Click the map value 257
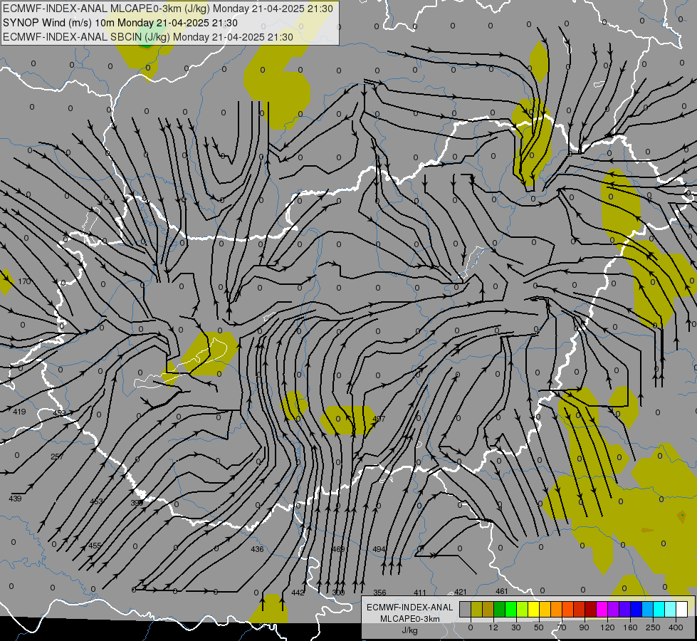This screenshot has height=641, width=697. (57, 457)
